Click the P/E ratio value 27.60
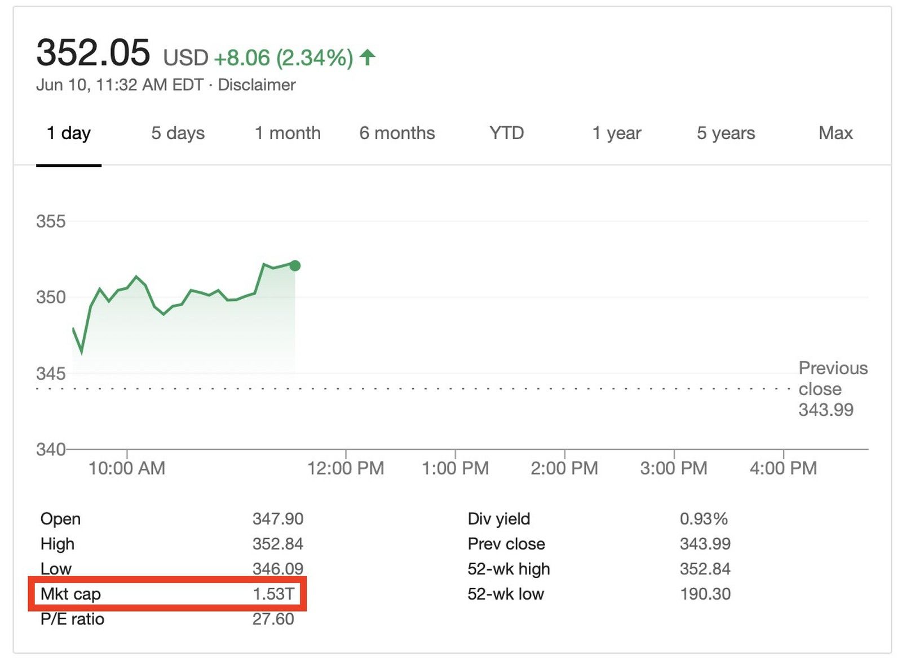 click(273, 619)
